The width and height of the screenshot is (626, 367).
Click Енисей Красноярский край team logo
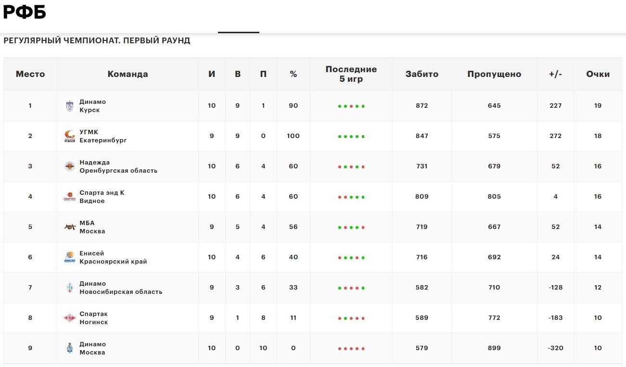pos(70,257)
